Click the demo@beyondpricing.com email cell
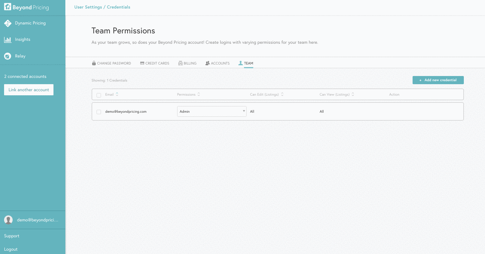 pyautogui.click(x=126, y=112)
